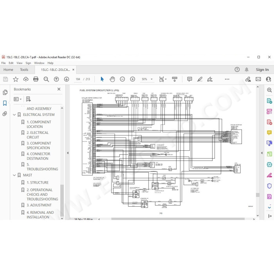The width and height of the screenshot is (274, 274).
Task: Open 1. COMPONENT LOCATION bookmark
Action: coord(39,124)
